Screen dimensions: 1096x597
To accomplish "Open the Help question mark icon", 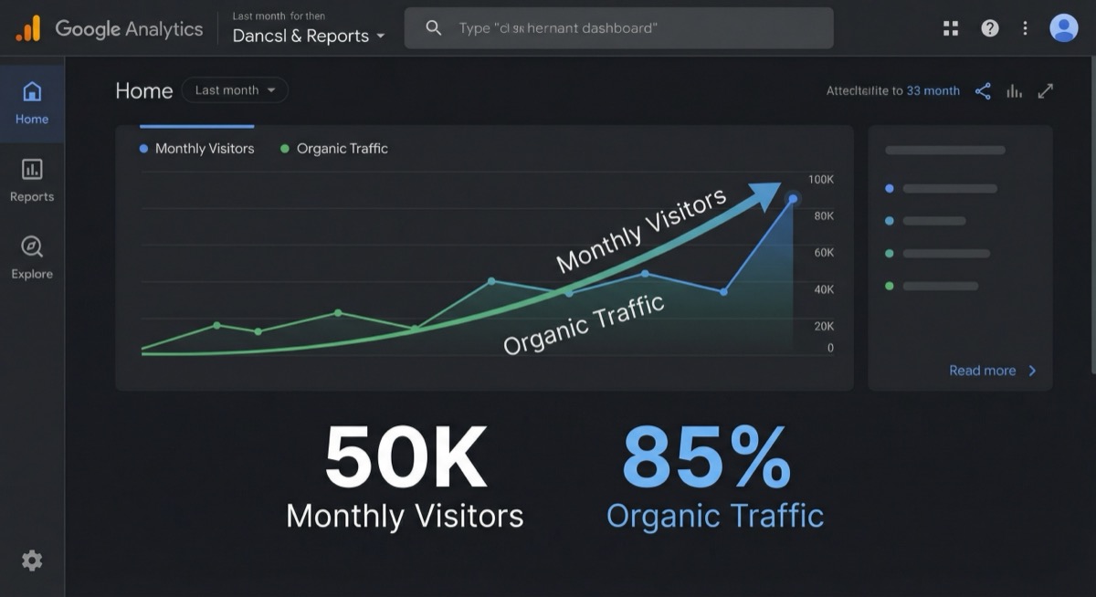I will coord(989,27).
